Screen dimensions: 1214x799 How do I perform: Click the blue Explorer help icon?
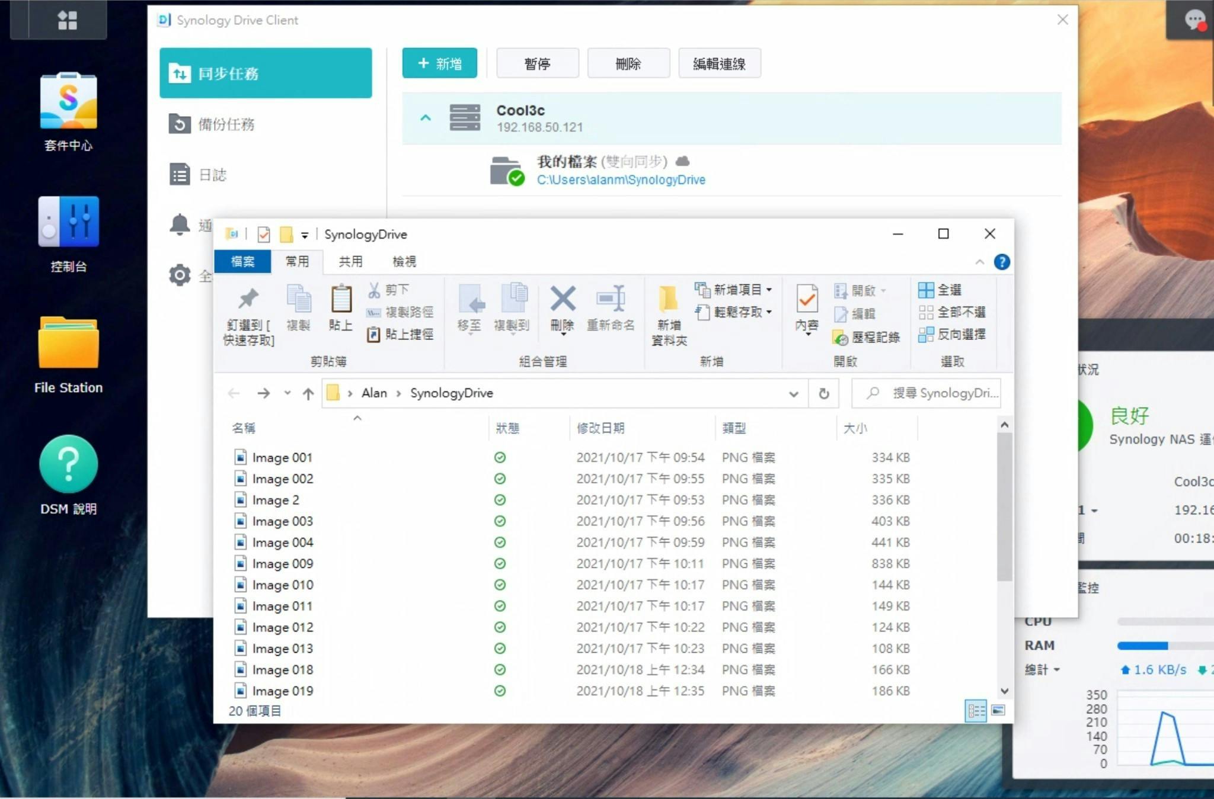[1002, 262]
